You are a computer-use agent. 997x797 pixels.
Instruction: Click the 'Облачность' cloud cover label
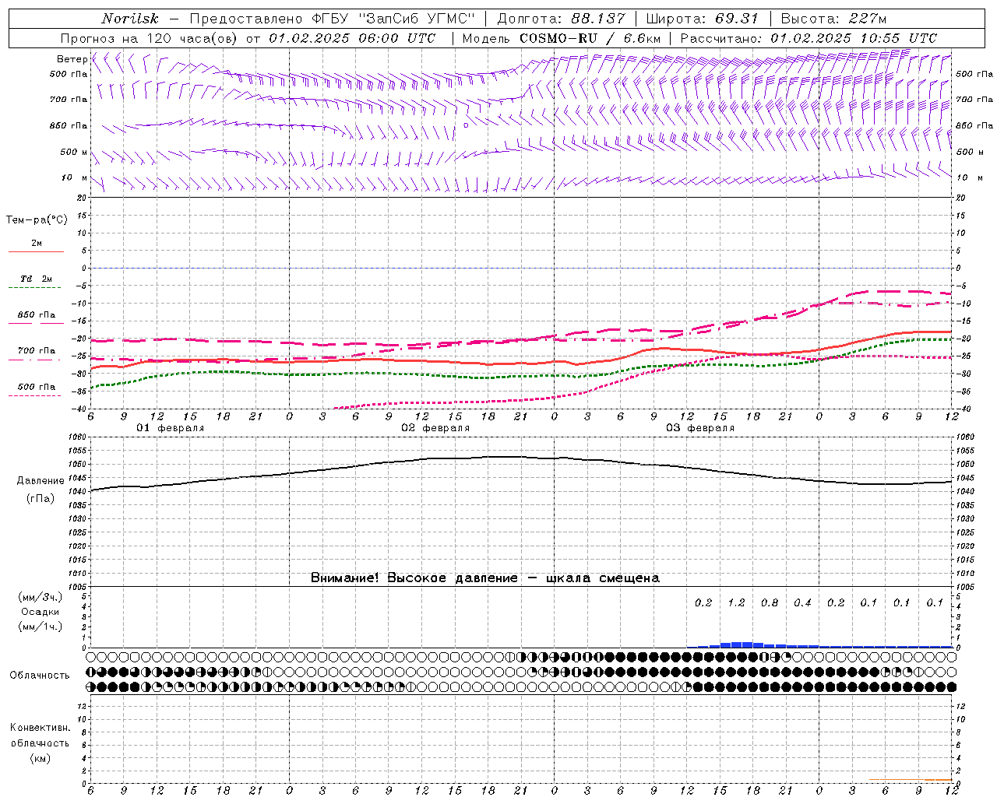[x=40, y=675]
